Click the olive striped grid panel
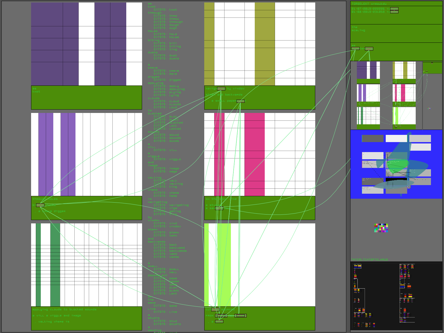 click(259, 44)
